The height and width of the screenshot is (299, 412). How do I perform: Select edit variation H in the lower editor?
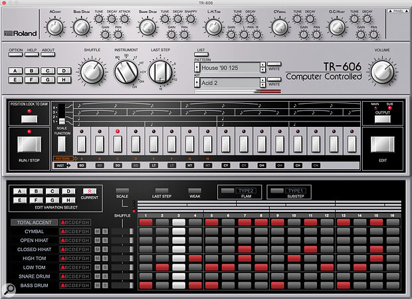[x=68, y=200]
